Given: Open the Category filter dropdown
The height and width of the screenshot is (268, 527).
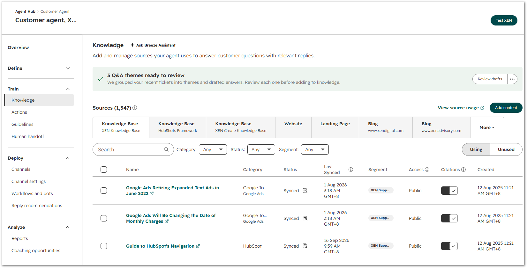Looking at the screenshot, I should 213,149.
